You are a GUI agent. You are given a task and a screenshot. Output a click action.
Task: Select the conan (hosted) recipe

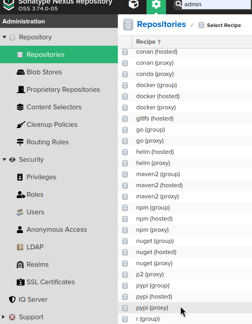click(x=185, y=52)
